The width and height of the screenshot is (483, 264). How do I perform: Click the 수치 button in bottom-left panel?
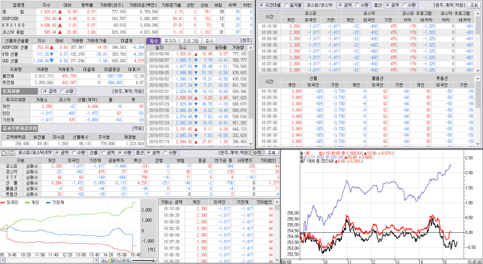[x=257, y=153]
